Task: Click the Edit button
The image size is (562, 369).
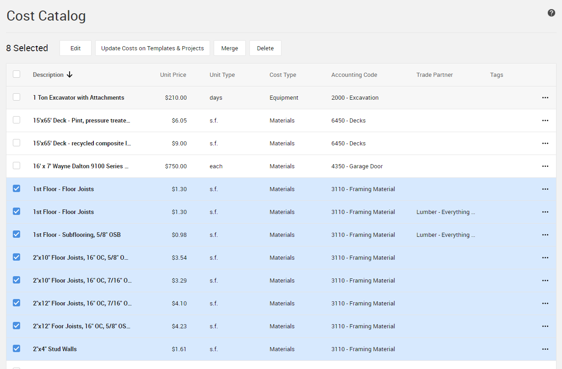Action: click(76, 48)
